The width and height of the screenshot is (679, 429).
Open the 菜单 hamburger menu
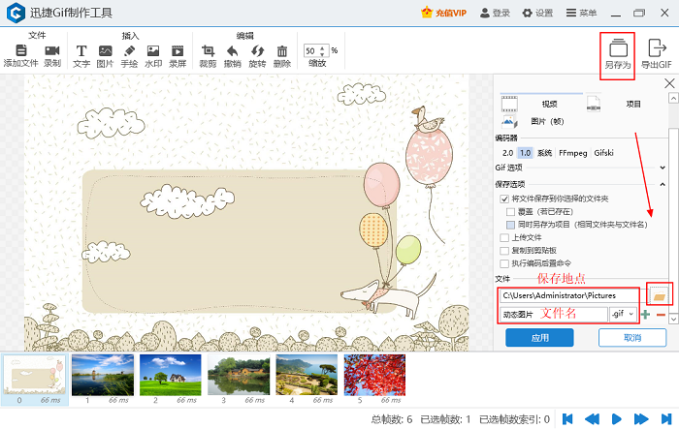(x=581, y=13)
